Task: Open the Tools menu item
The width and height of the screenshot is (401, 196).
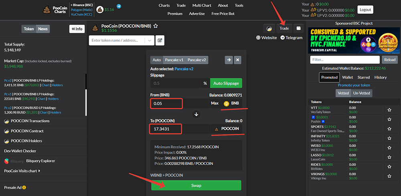Action: coord(239,5)
